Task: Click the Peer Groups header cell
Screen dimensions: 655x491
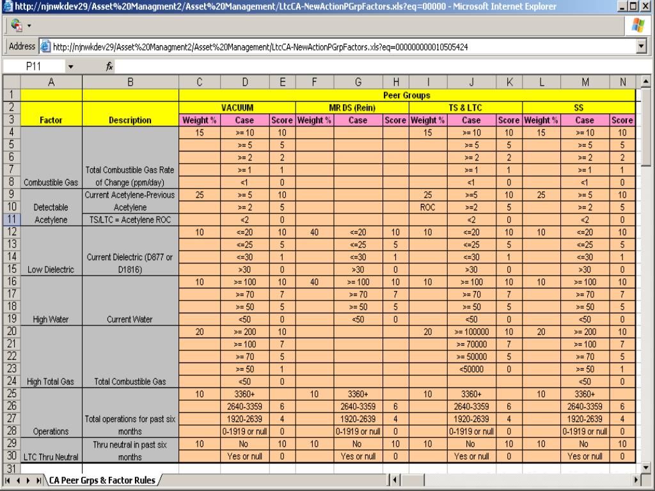Action: pyautogui.click(x=407, y=95)
